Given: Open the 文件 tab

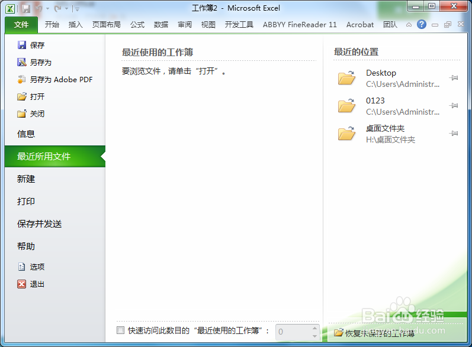Looking at the screenshot, I should (21, 25).
